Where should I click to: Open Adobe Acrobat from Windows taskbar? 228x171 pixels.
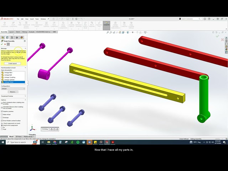click(113, 142)
